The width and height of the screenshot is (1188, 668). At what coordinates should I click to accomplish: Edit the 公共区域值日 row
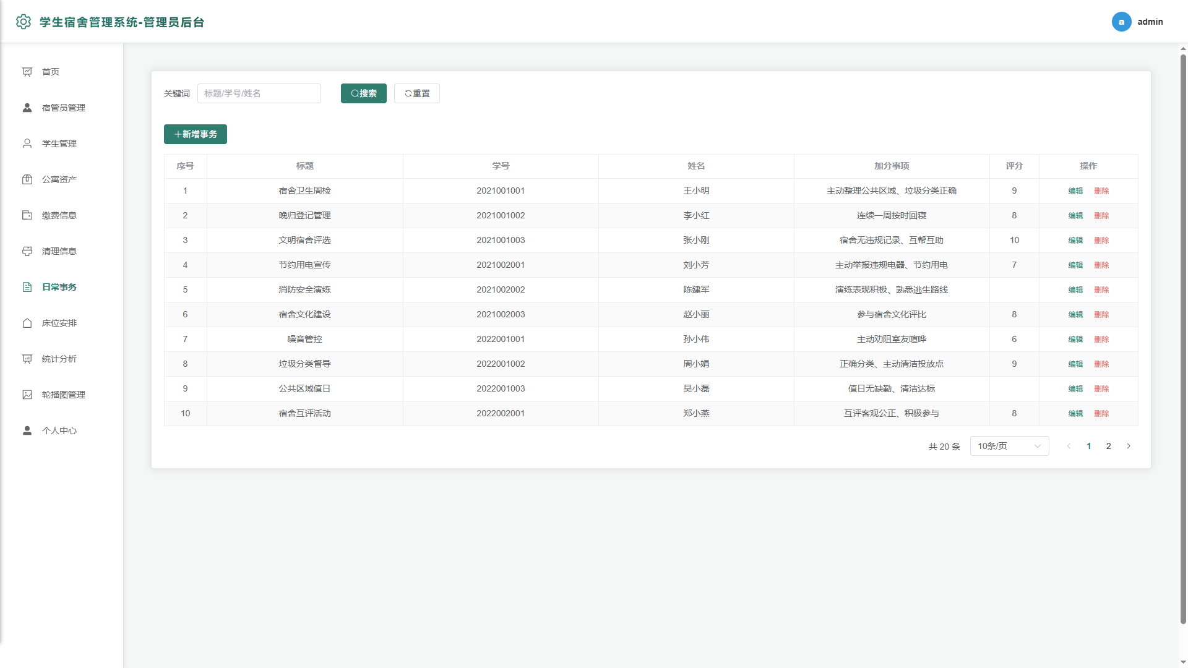[1075, 389]
